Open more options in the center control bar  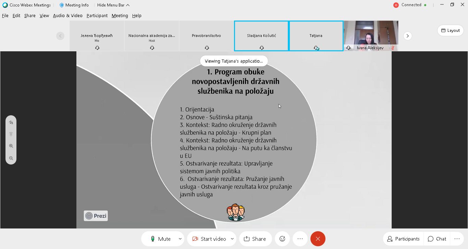[300, 239]
